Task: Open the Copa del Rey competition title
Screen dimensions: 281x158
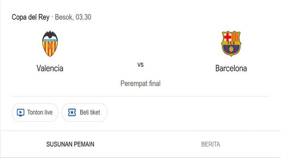Action: (31, 17)
